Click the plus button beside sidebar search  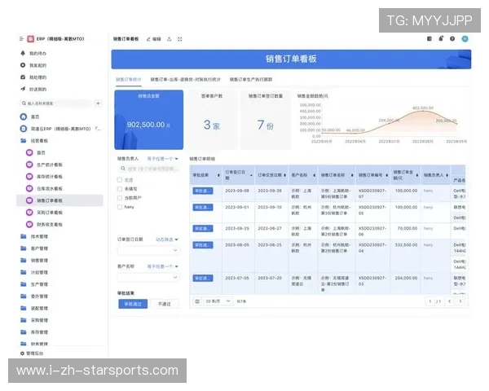coord(98,103)
